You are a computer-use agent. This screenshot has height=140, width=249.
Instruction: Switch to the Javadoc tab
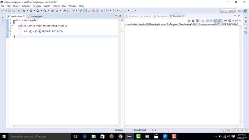point(146,16)
